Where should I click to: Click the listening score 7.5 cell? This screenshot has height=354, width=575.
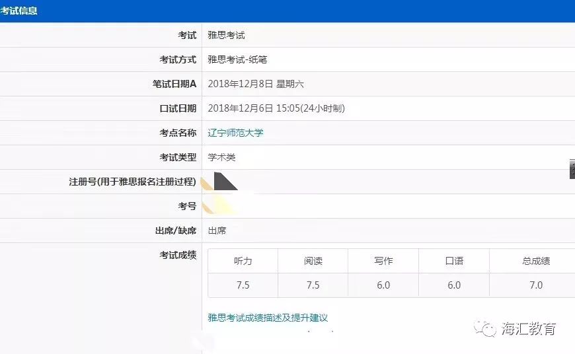coord(243,285)
